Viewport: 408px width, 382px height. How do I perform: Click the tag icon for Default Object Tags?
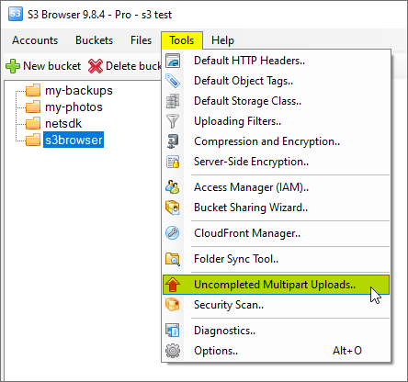[x=173, y=81]
